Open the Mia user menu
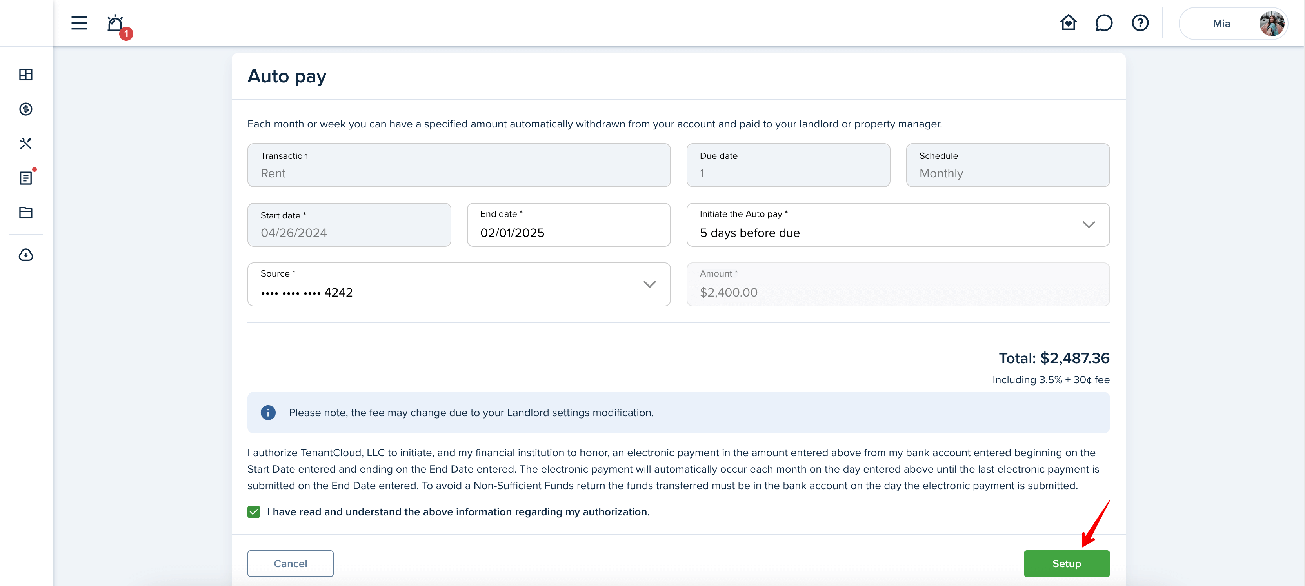This screenshot has height=586, width=1305. coord(1233,23)
